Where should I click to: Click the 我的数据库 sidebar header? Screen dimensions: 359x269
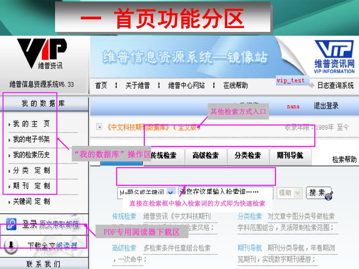pyautogui.click(x=44, y=104)
